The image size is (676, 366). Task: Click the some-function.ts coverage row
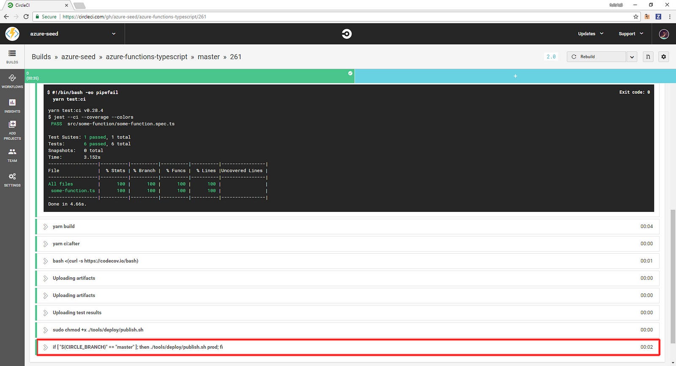[158, 191]
